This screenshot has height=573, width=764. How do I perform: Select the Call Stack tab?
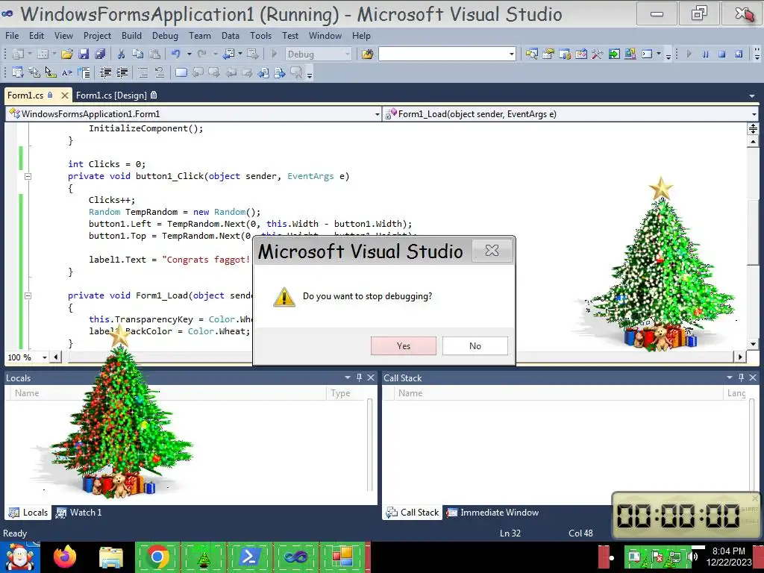tap(412, 513)
